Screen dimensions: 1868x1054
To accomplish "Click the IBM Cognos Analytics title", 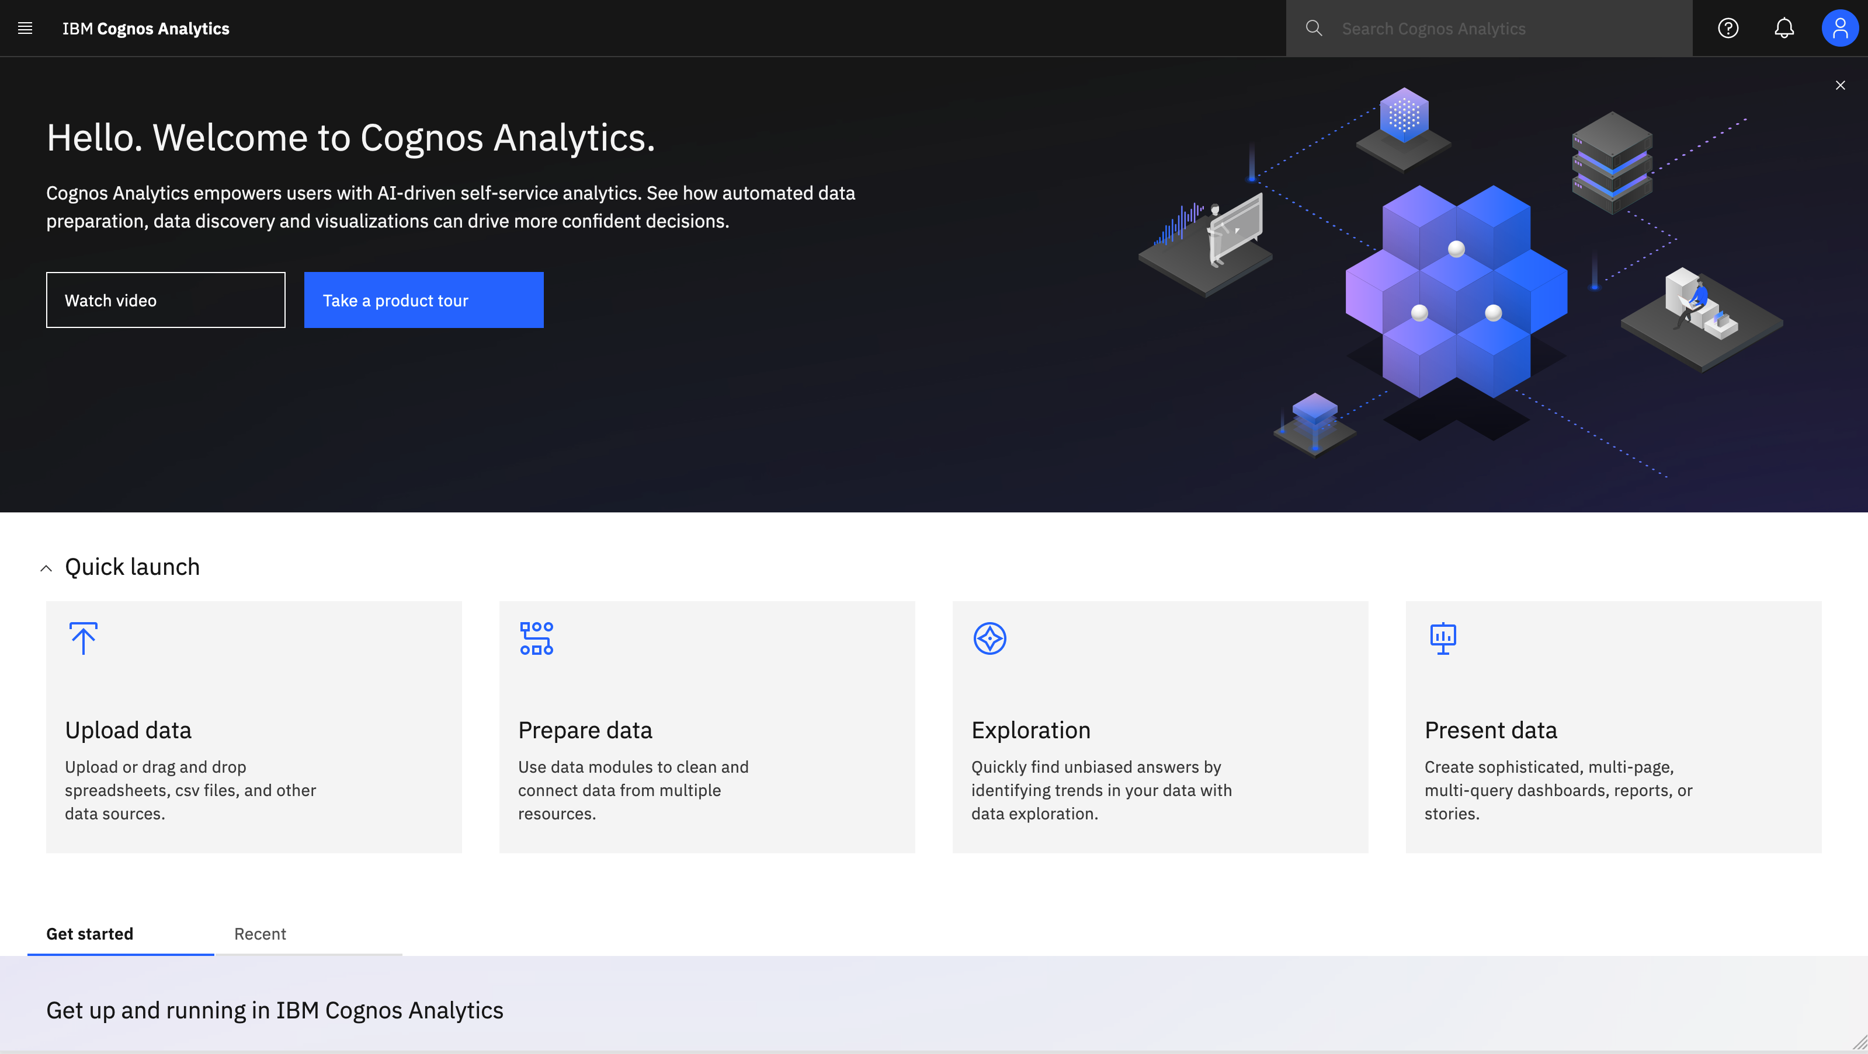I will tap(146, 28).
